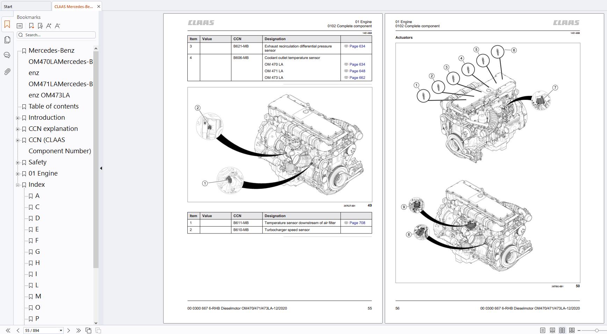
Task: Select Index entry F
Action: 37,240
